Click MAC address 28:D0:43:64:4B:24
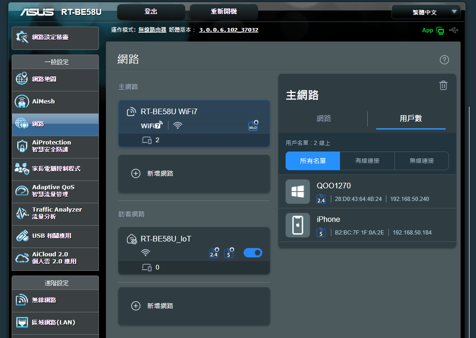The height and width of the screenshot is (338, 476). [x=358, y=199]
